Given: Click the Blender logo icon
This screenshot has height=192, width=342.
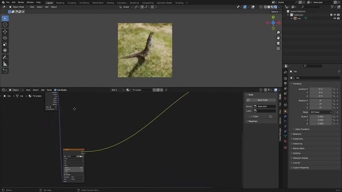Looking at the screenshot, I should pos(3,2).
